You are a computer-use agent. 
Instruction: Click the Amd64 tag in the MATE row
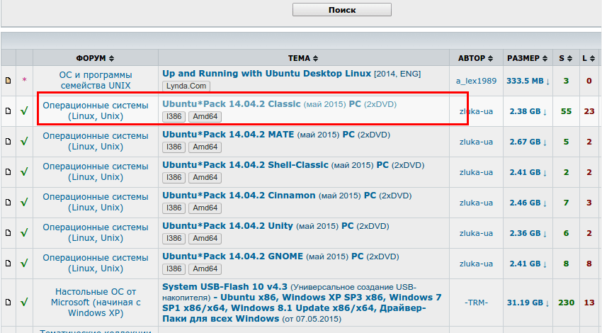click(x=205, y=147)
